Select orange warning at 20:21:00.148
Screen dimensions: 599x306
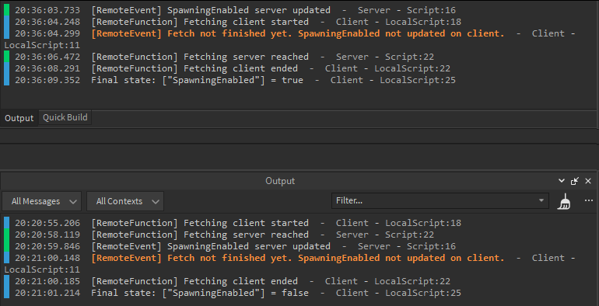(289, 263)
